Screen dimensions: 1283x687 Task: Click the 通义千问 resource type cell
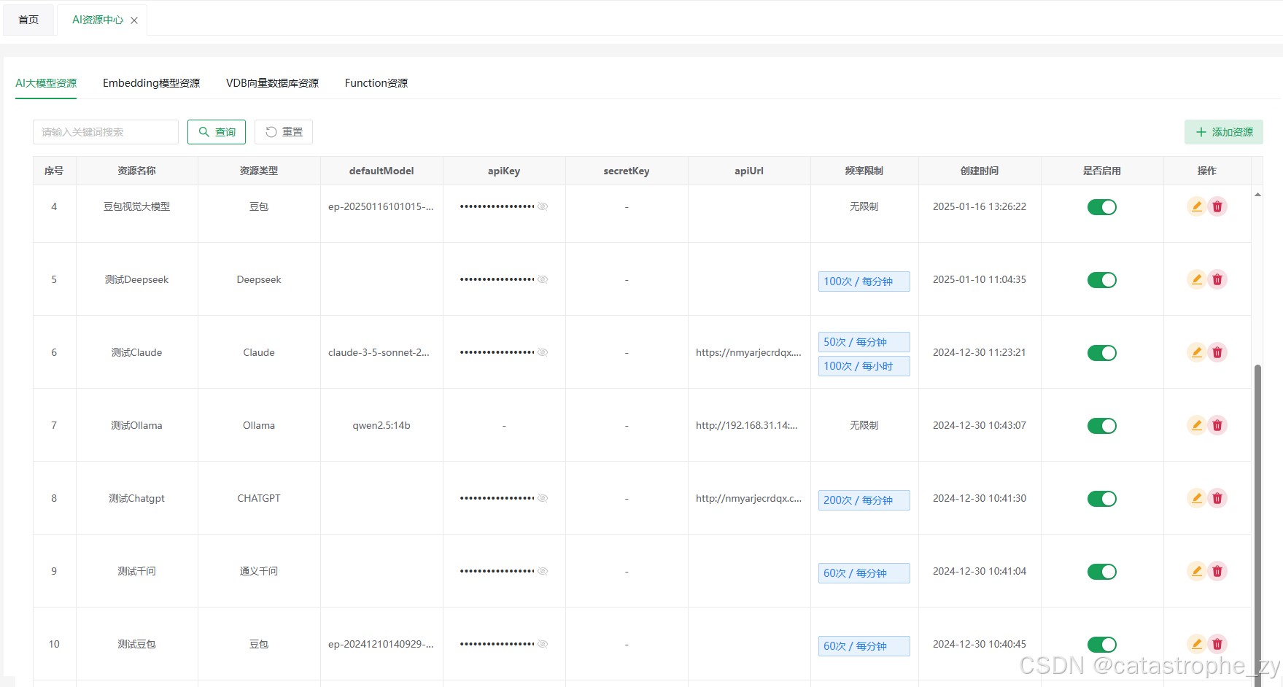259,571
